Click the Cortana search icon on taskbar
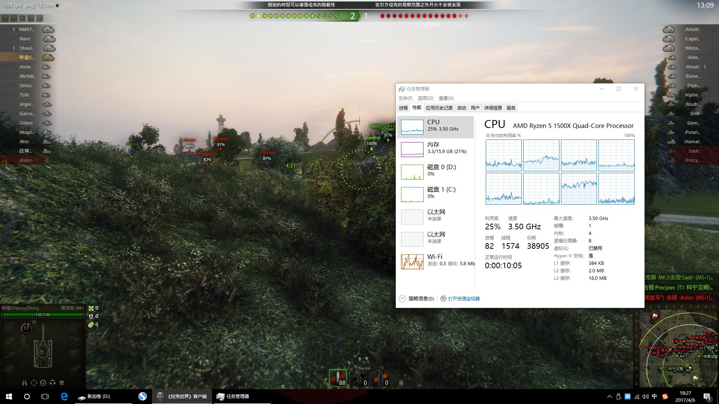The height and width of the screenshot is (404, 719). [26, 397]
